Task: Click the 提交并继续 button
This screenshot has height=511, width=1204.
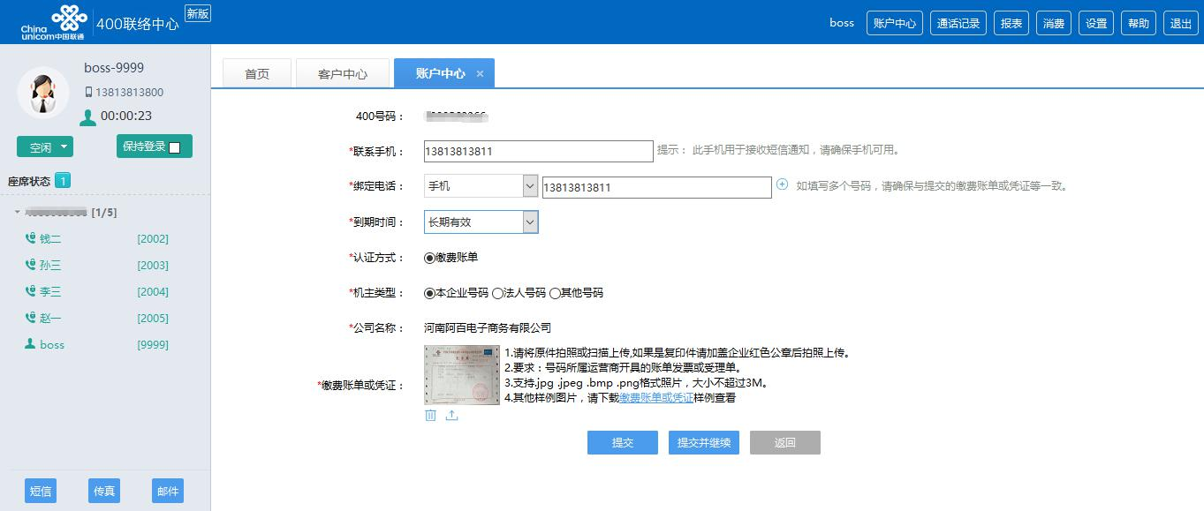Action: (x=703, y=443)
